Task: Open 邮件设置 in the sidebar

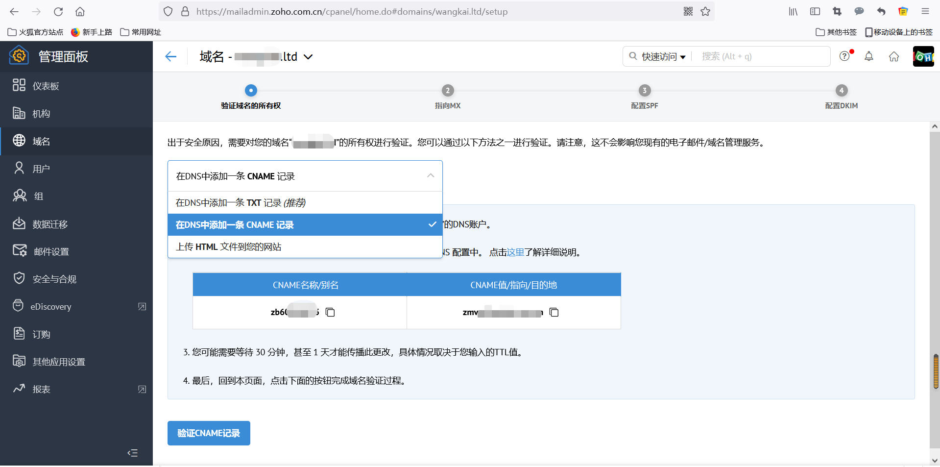Action: 51,252
